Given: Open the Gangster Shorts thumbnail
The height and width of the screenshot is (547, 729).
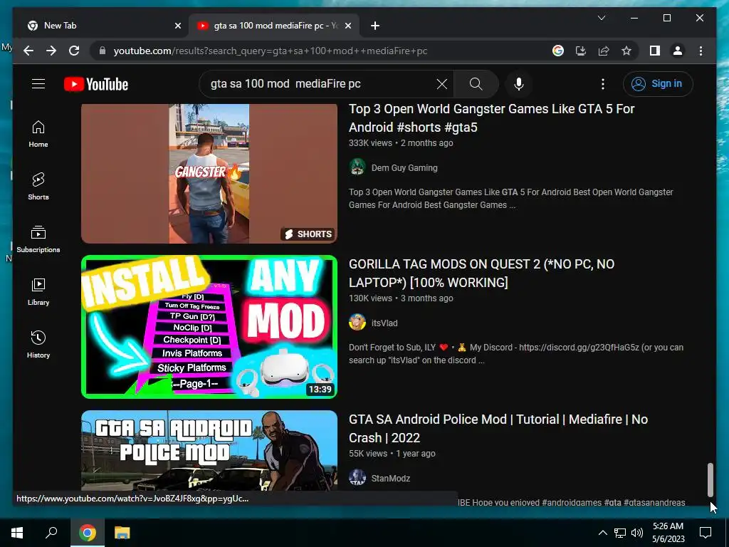Looking at the screenshot, I should tap(209, 174).
